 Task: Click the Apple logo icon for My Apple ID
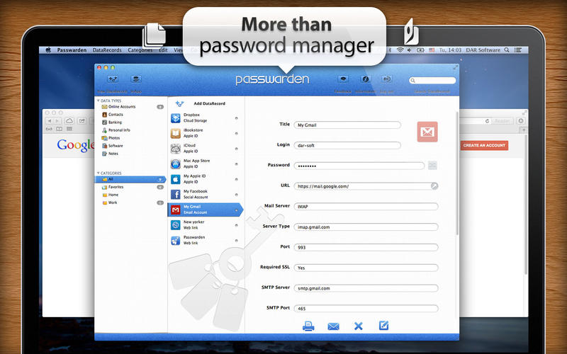(x=176, y=179)
